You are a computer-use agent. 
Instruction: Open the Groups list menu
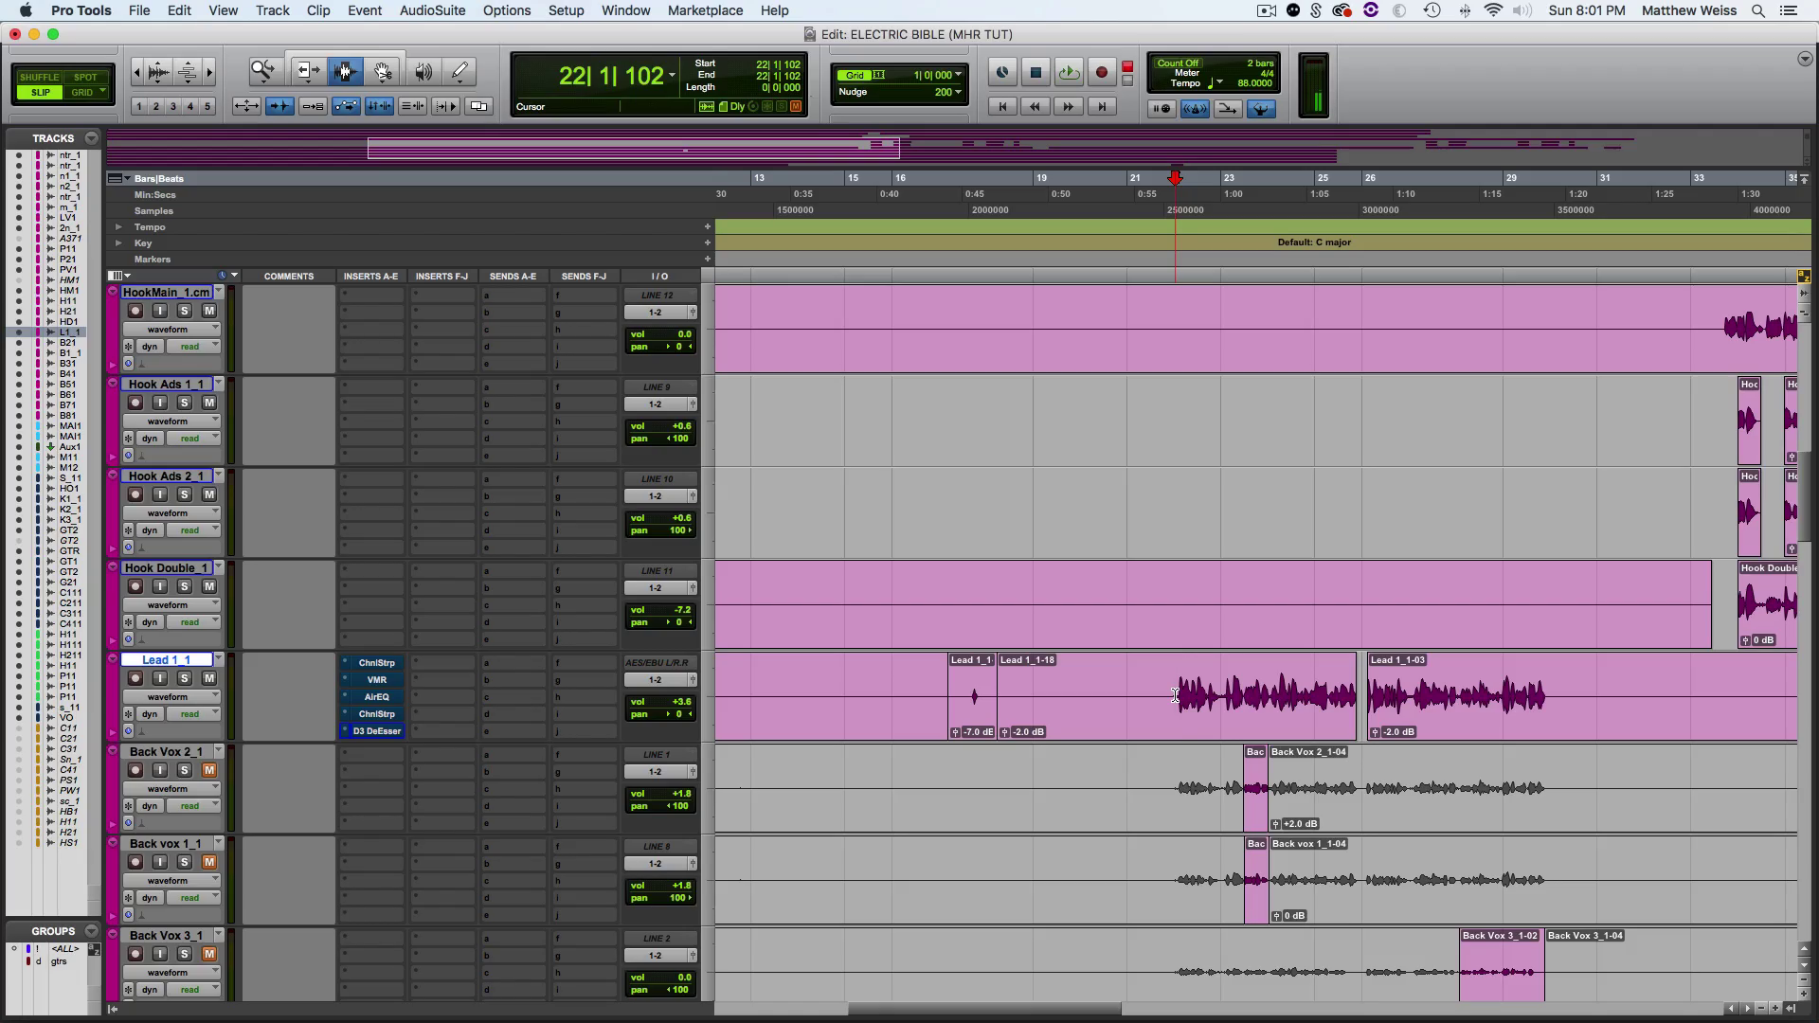91,931
